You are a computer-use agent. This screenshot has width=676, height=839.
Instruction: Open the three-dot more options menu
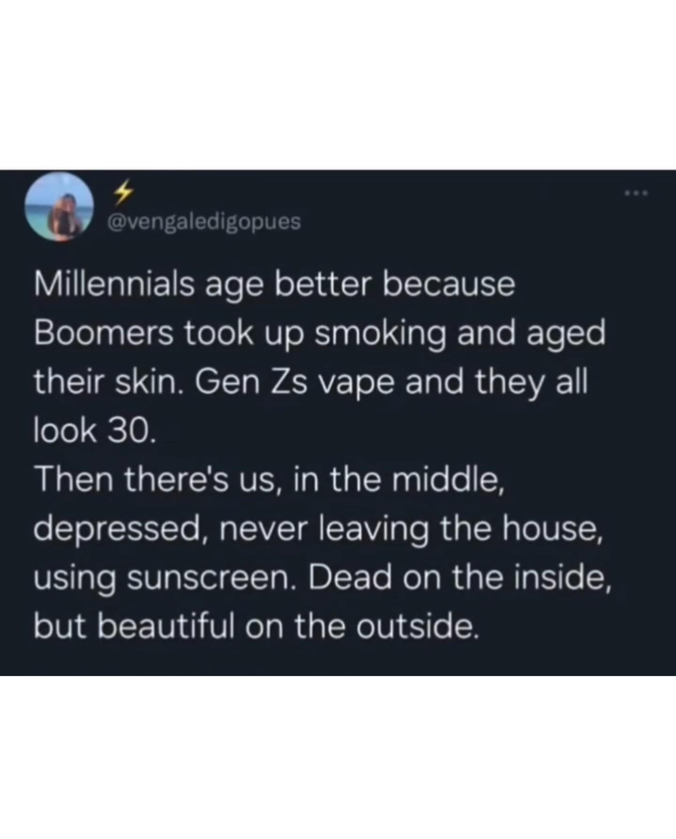(x=636, y=193)
